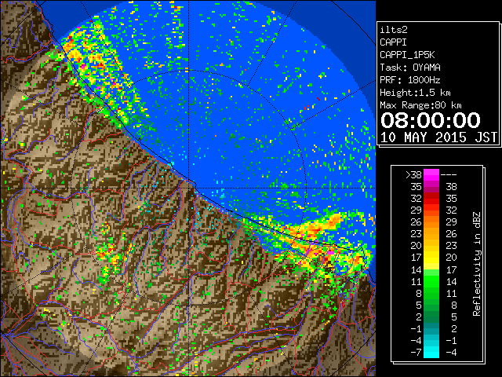Pick the cyan -7 to -4 color band
502x377 pixels.
coord(431,352)
